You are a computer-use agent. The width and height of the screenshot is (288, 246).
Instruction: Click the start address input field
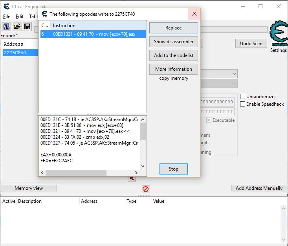pyautogui.click(x=217, y=102)
